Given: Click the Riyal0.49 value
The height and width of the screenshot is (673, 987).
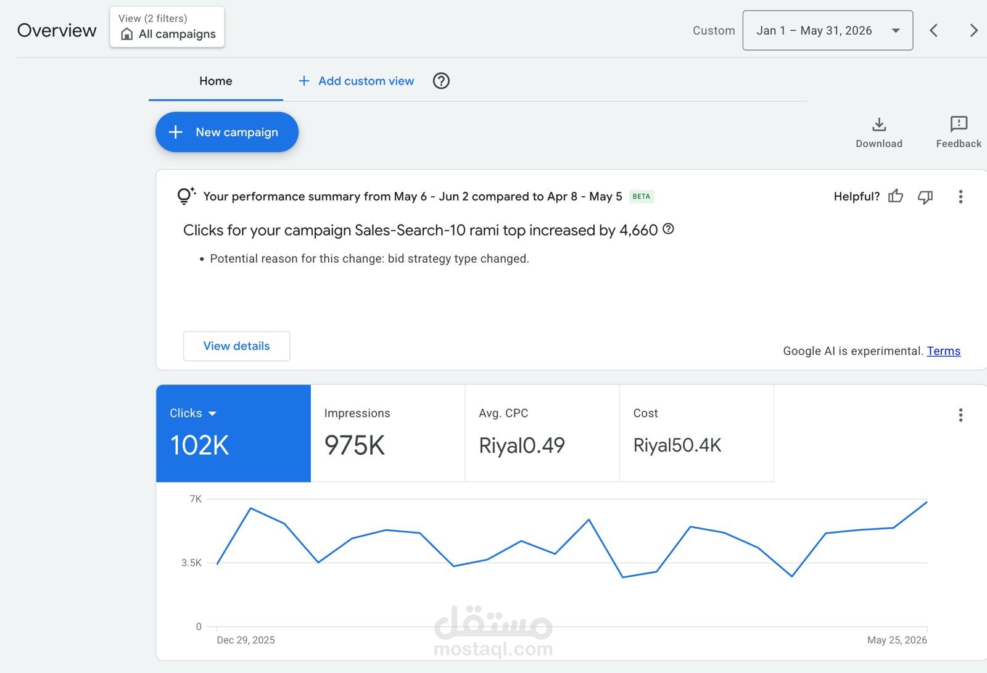Looking at the screenshot, I should pos(522,445).
